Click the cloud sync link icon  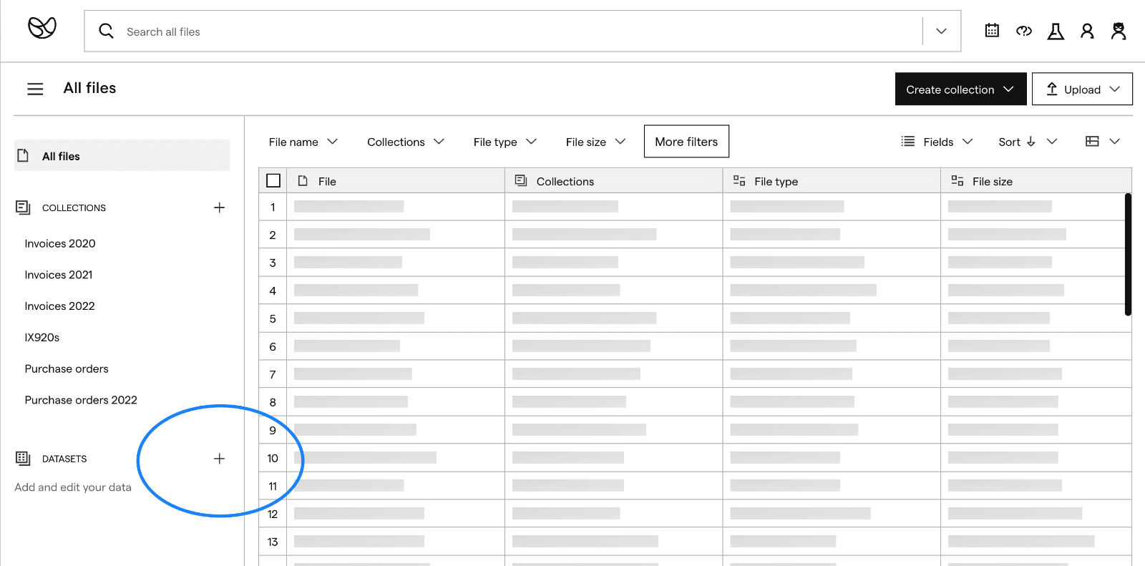(1024, 31)
